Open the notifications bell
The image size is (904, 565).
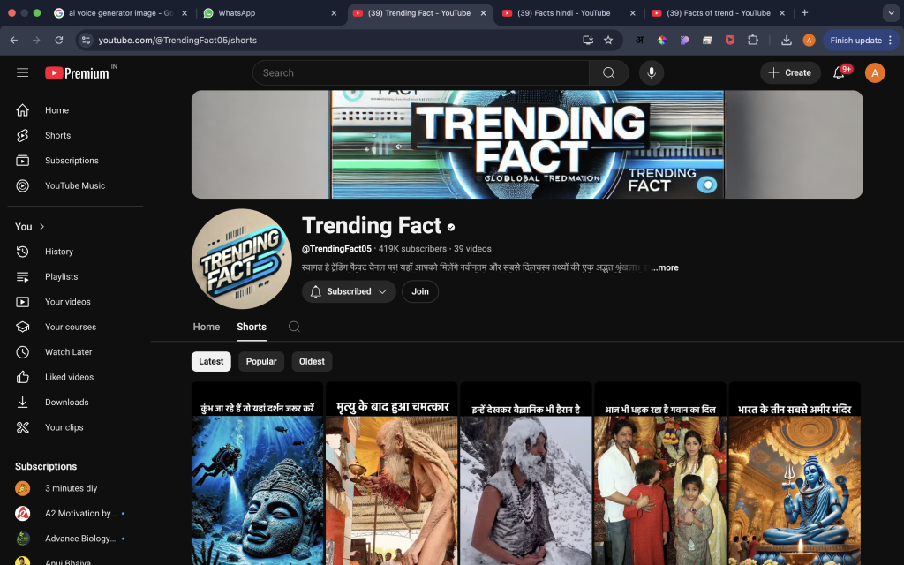tap(839, 72)
